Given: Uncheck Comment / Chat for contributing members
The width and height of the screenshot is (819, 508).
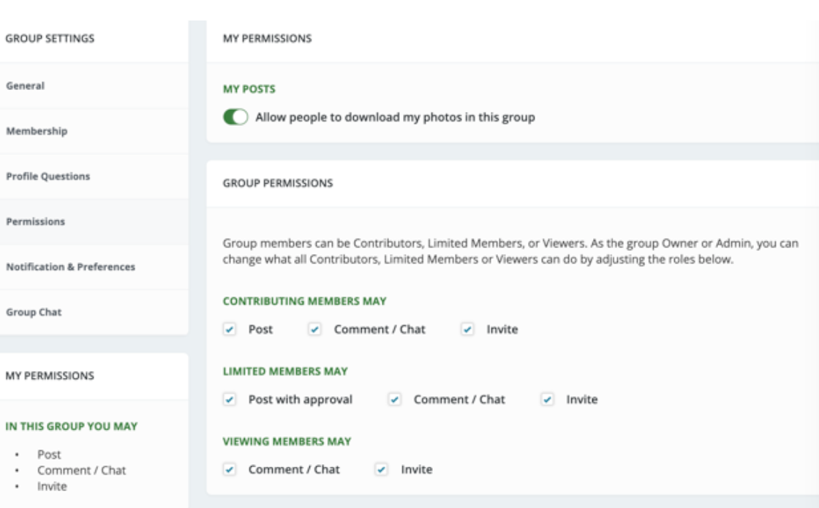Looking at the screenshot, I should tap(314, 329).
